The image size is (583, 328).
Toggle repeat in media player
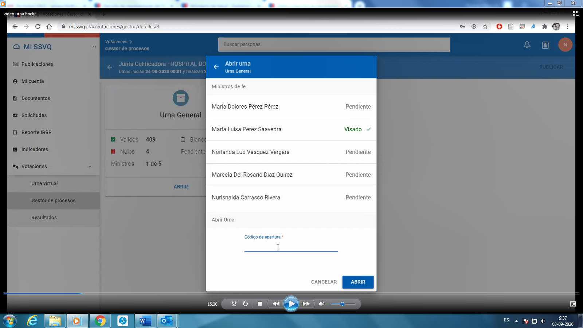coord(245,304)
